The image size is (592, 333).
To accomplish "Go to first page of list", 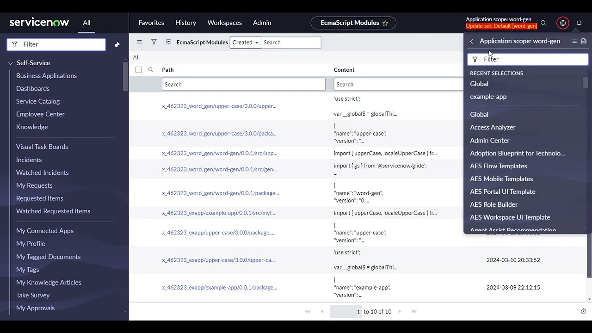I will click(307, 312).
